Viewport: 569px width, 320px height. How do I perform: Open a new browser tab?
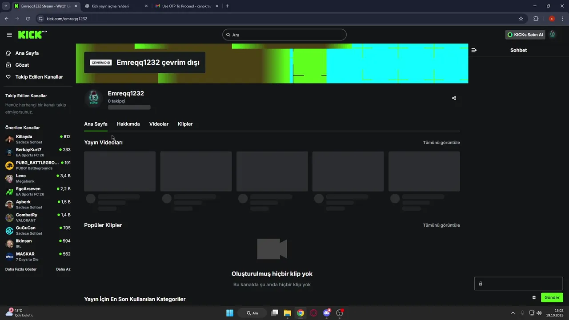click(228, 6)
